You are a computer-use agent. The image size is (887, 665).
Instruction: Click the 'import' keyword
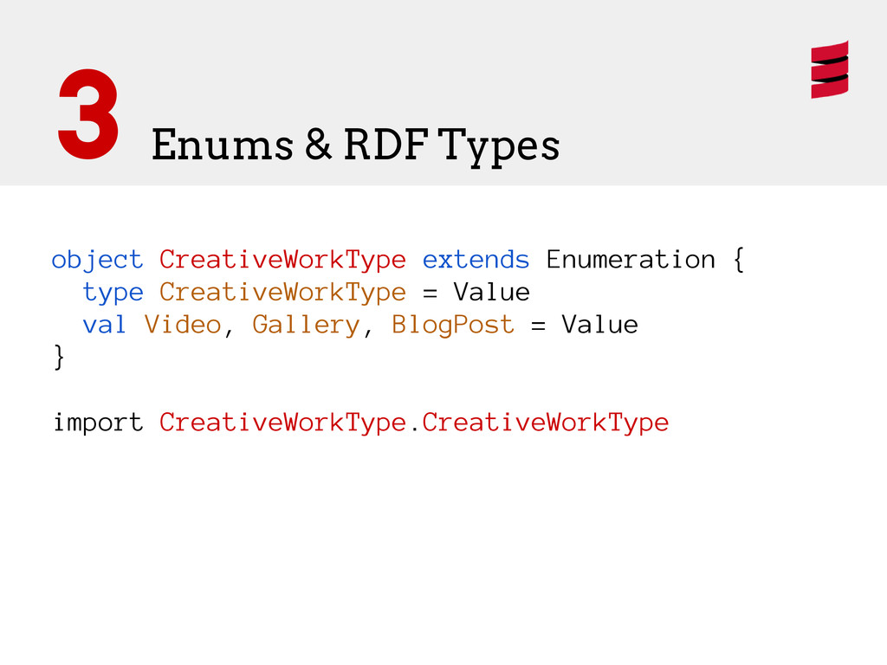click(98, 423)
